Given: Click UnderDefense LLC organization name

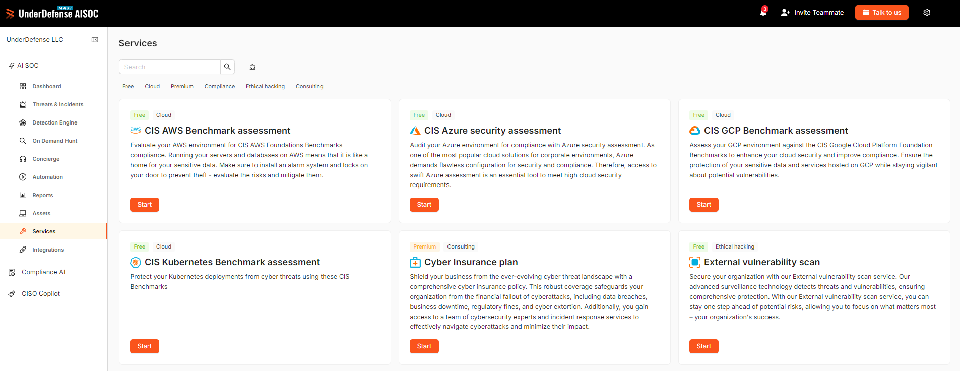Looking at the screenshot, I should tap(35, 40).
